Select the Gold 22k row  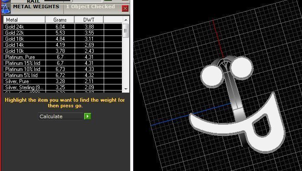click(63, 33)
